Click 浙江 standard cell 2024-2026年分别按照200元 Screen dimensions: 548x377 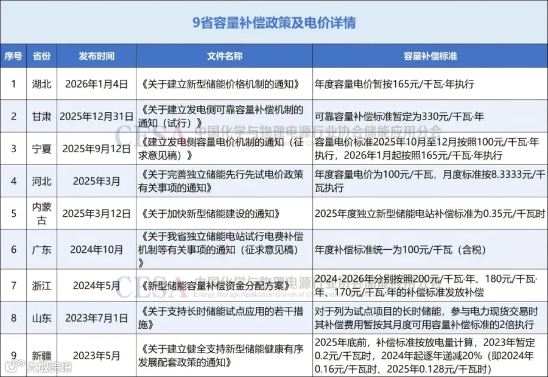[430, 286]
